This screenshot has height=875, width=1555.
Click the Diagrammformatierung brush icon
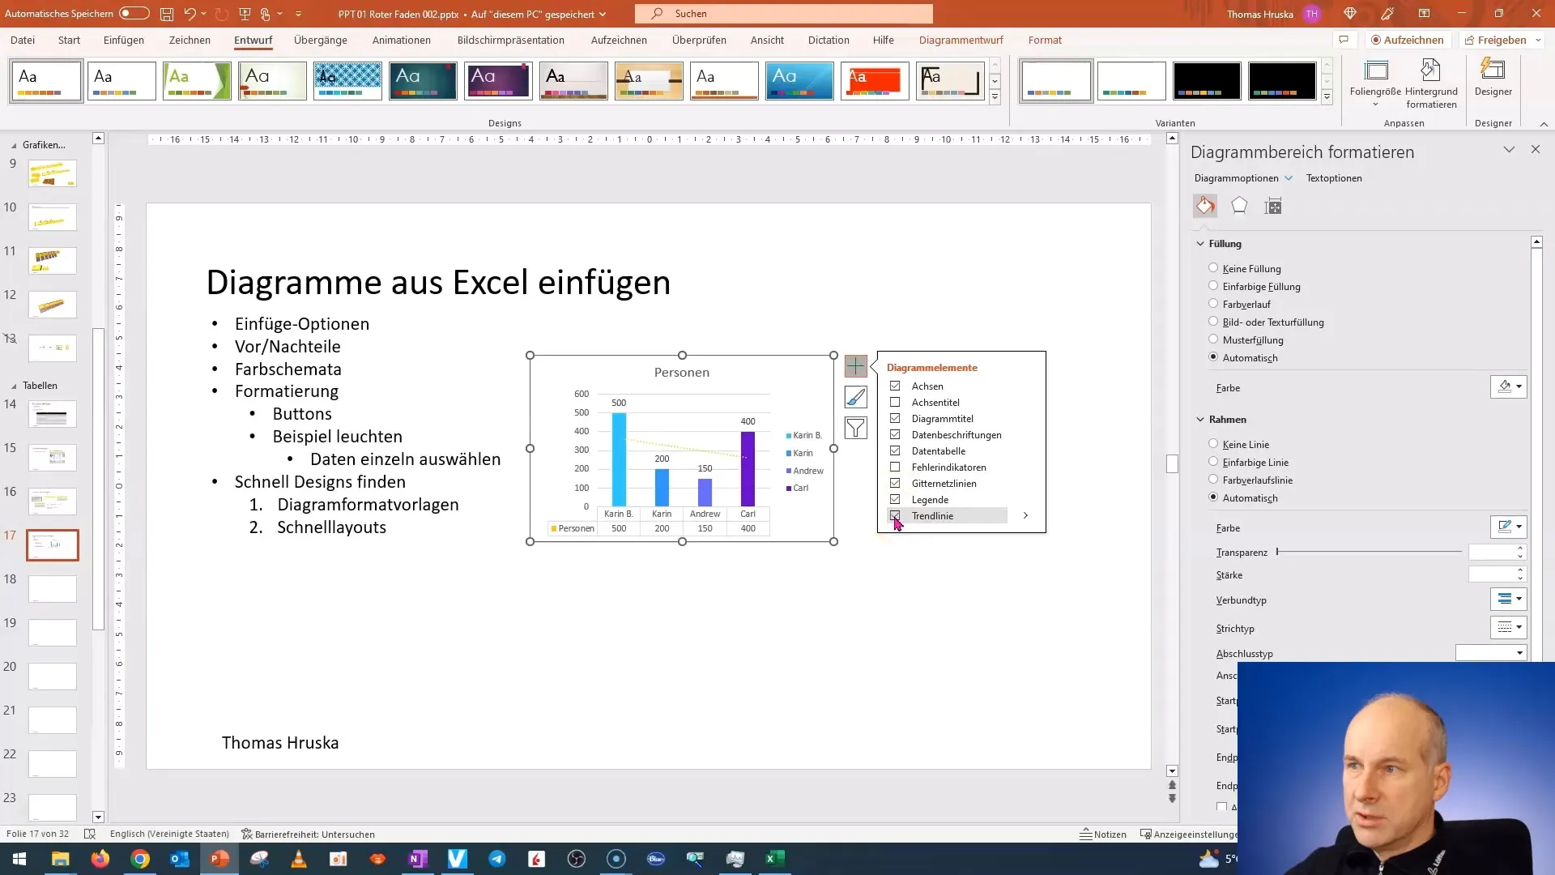[857, 398]
